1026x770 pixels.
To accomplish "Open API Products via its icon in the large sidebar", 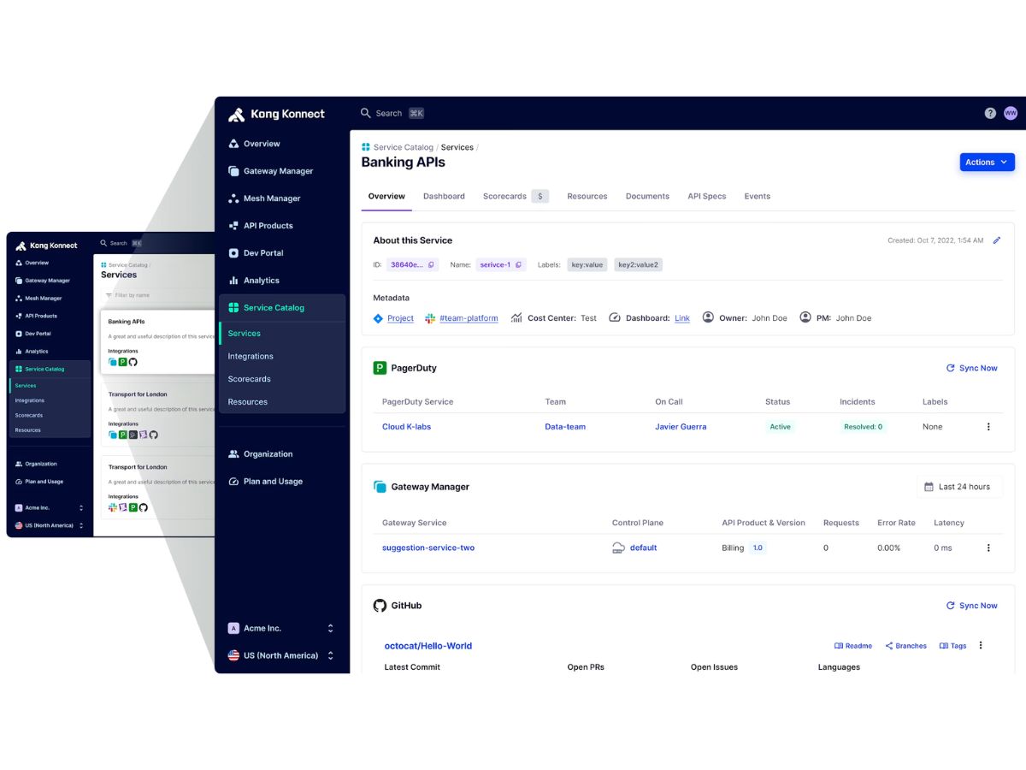I will click(x=233, y=226).
